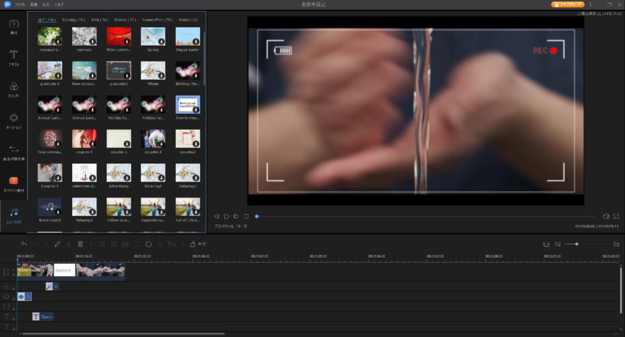Switch to the Festival (8) tab
The height and width of the screenshot is (337, 625).
[188, 20]
